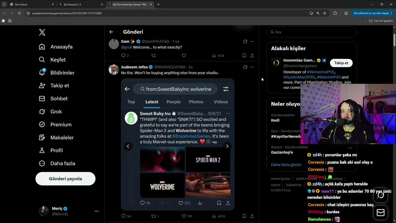Open more options for the Gaziantep'e trend

(x=350, y=148)
